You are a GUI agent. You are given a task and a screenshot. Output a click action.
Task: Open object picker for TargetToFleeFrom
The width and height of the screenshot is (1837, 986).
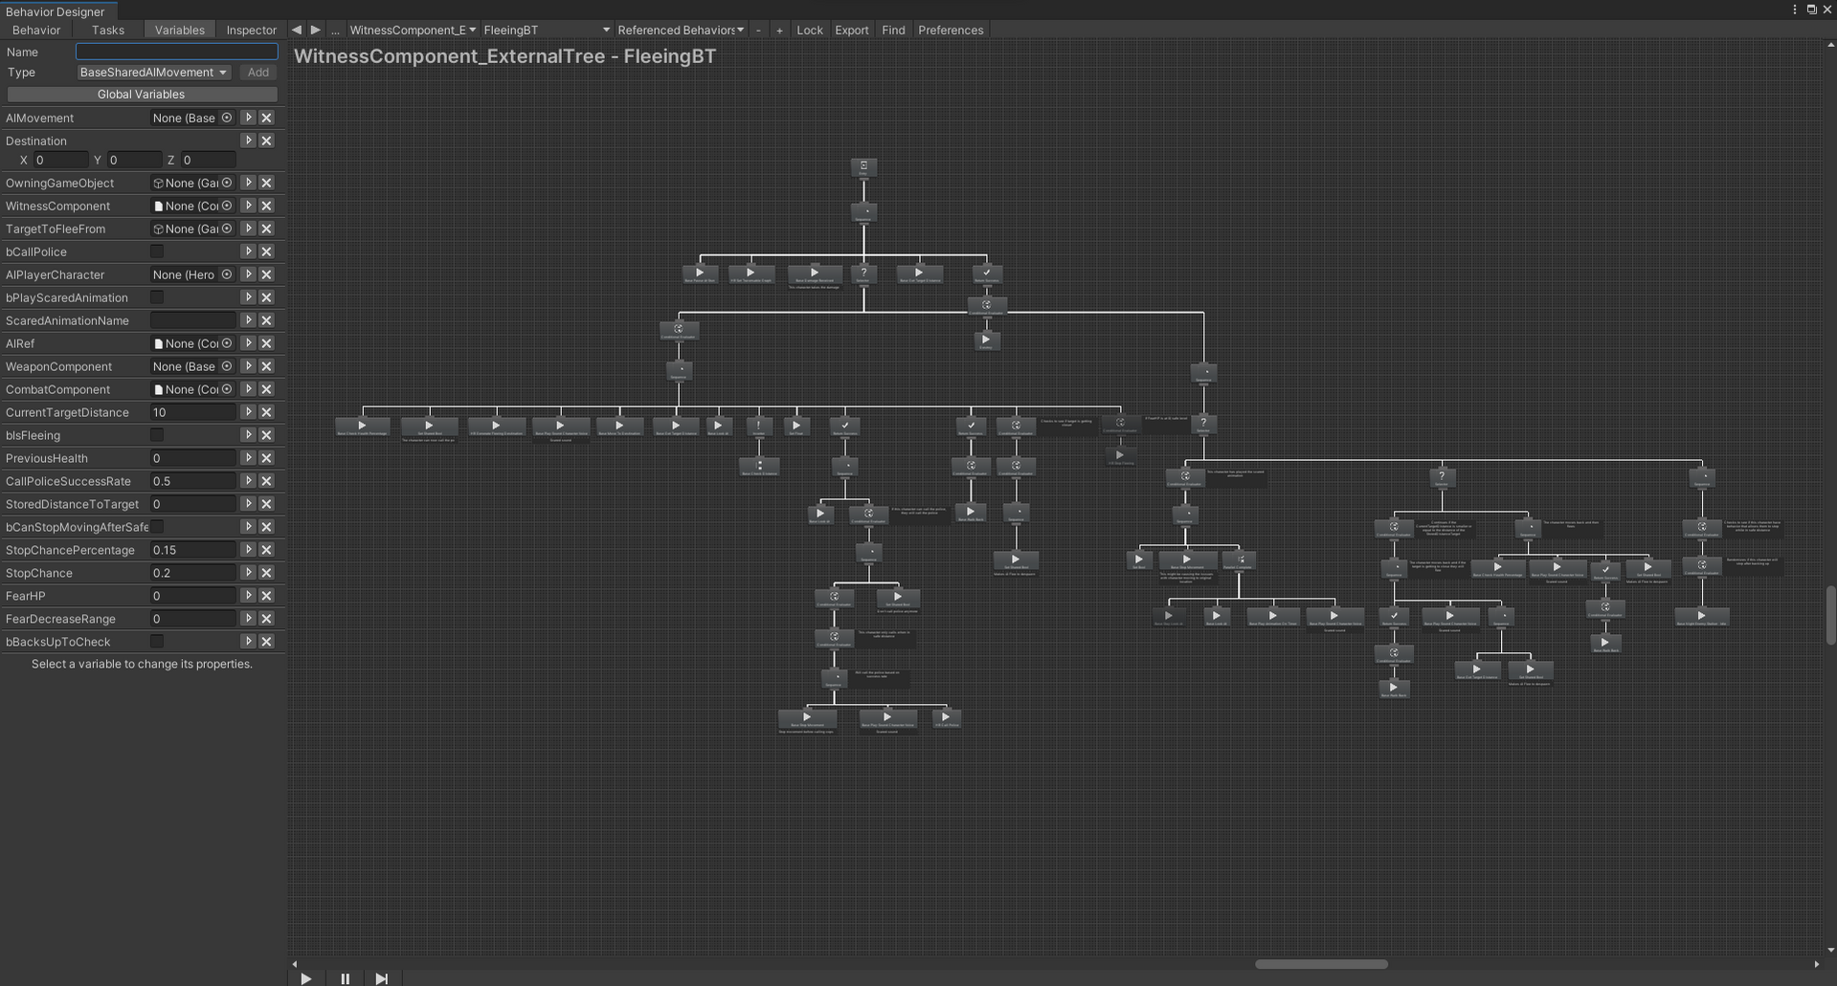click(227, 229)
